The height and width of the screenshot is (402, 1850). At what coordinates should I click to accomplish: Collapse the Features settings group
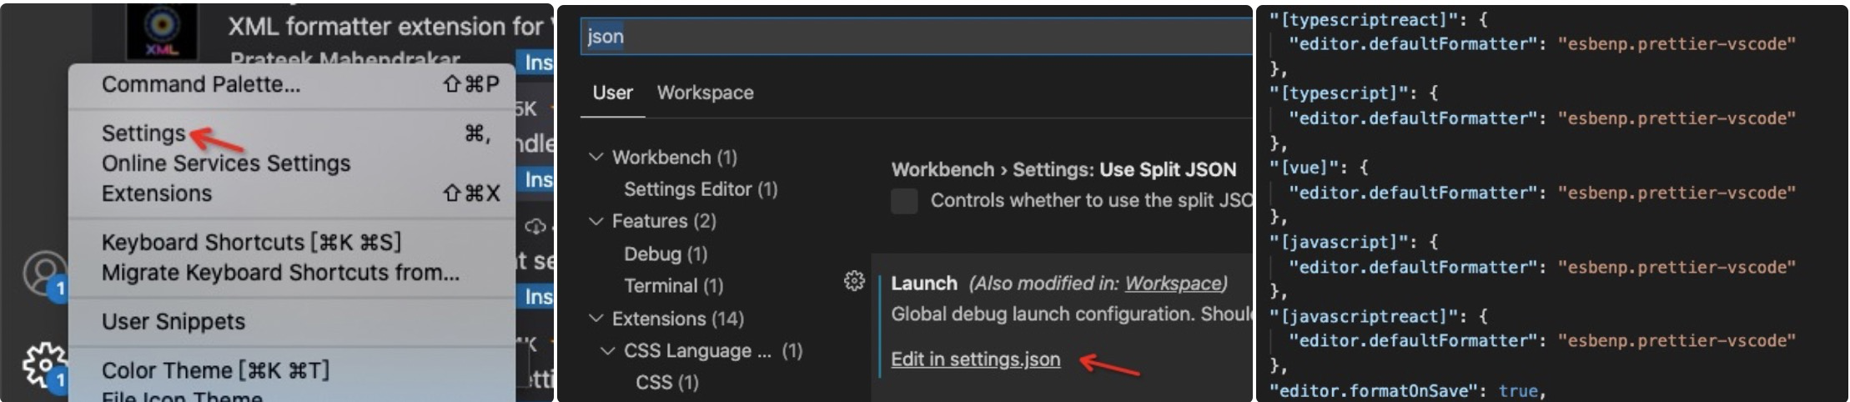[596, 221]
